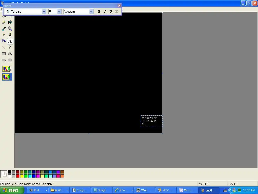The height and width of the screenshot is (194, 258).
Task: Expand the '2 M...' taskbar group arrow
Action: [x=46, y=190]
